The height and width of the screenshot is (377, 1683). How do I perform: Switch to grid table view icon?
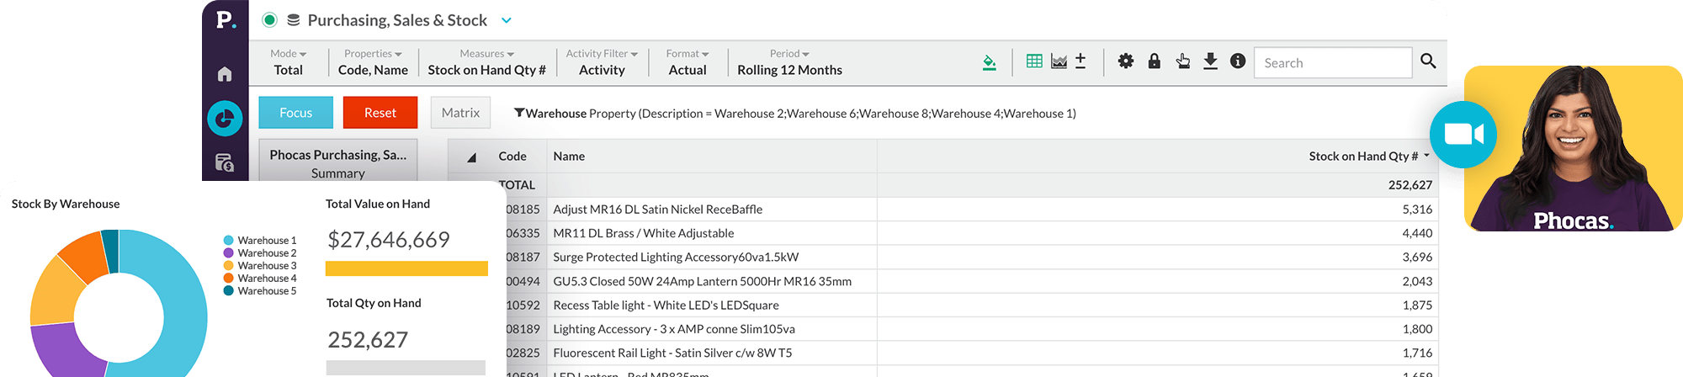pyautogui.click(x=1034, y=61)
